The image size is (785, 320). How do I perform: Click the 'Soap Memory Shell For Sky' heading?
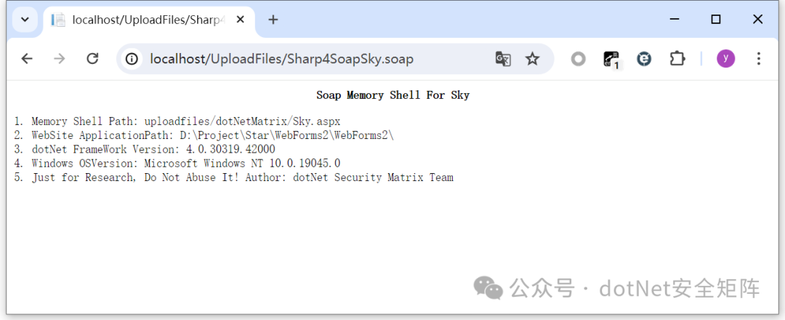coord(392,95)
